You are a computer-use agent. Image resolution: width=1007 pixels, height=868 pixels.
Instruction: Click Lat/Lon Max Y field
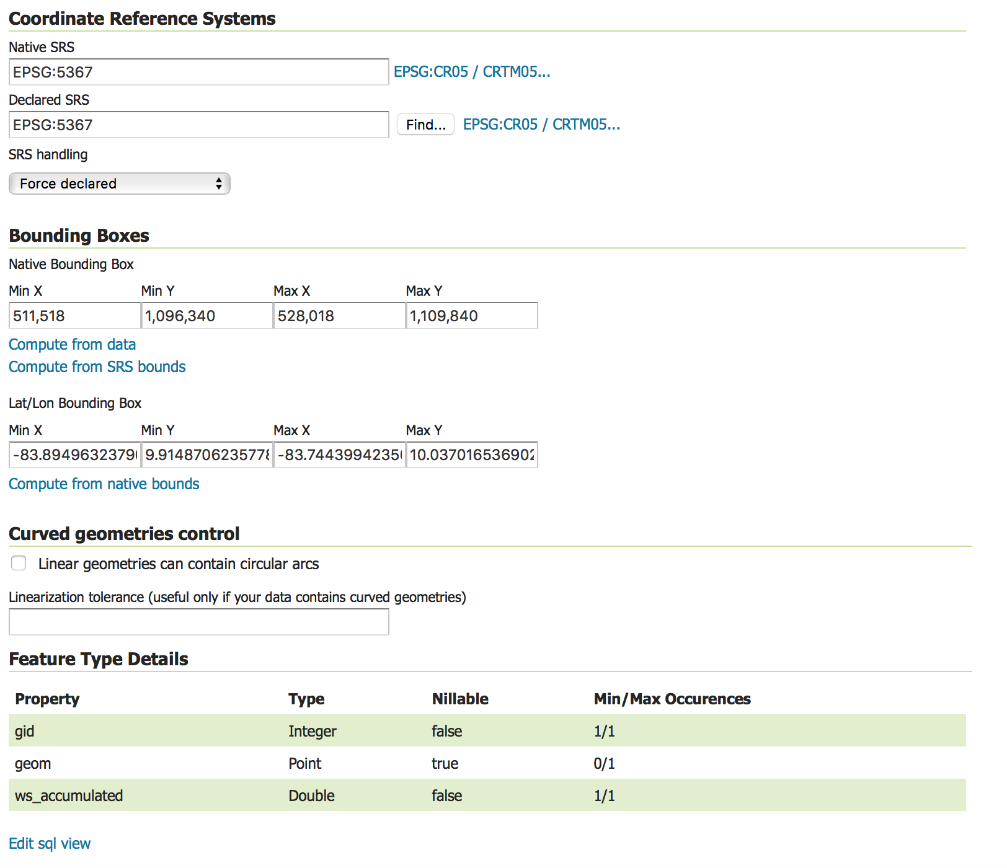click(471, 455)
